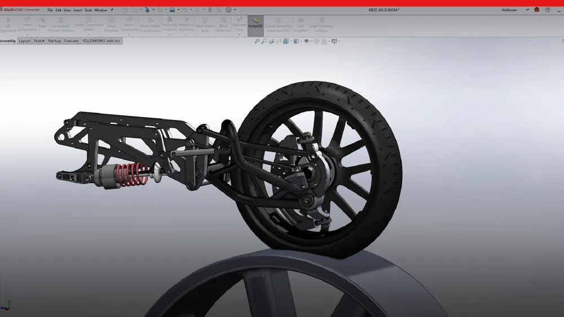
Task: Click the KB2D_M3.SLDASM document title
Action: tap(384, 10)
